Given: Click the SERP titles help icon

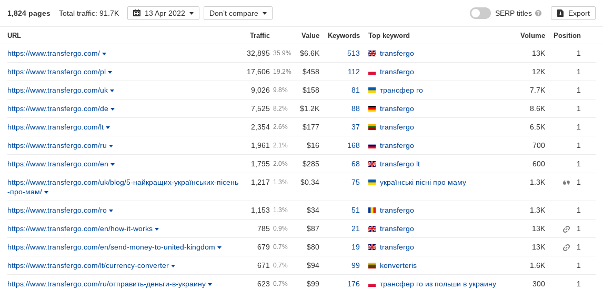Looking at the screenshot, I should click(538, 13).
